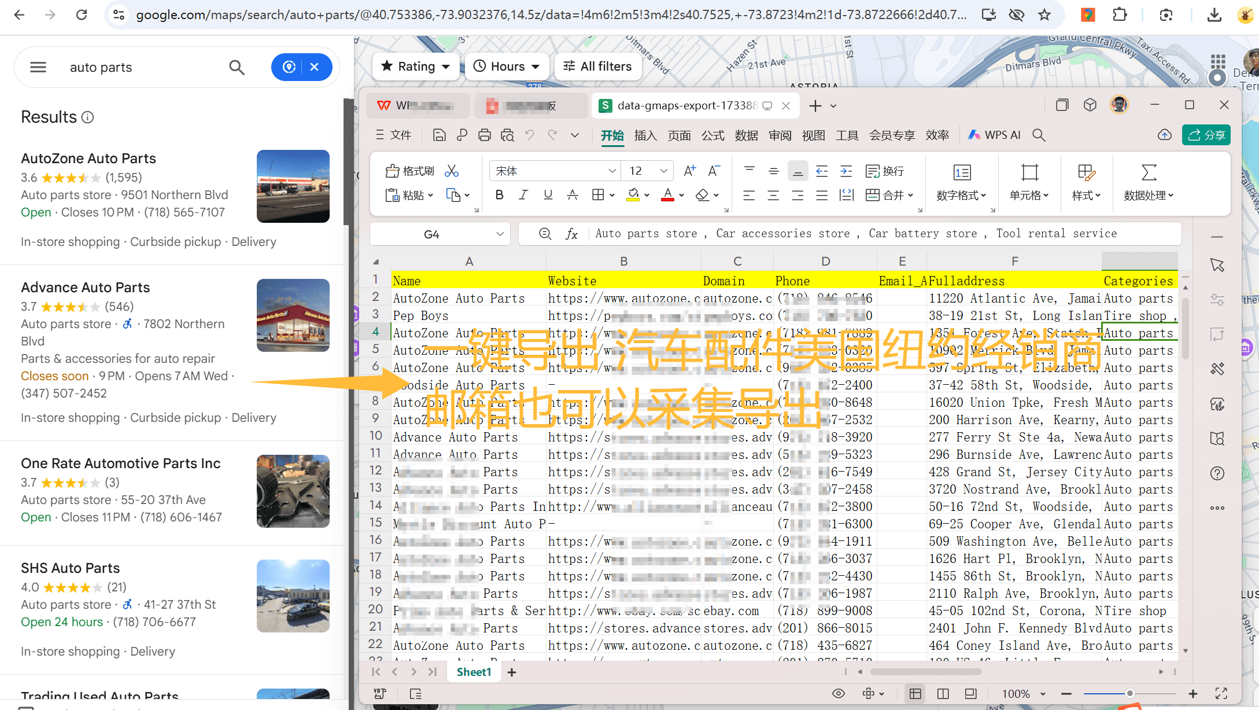The image size is (1259, 710).
Task: Click the Google apps grid icon
Action: (1218, 61)
